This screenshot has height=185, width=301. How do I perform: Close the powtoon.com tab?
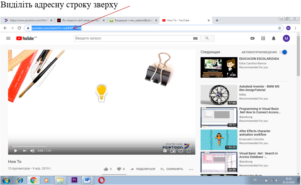click(51, 20)
